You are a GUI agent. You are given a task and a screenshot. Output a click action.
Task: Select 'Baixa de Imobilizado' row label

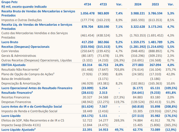[16, 79]
